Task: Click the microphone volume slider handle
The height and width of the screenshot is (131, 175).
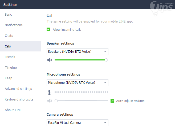Action: [x=56, y=101]
